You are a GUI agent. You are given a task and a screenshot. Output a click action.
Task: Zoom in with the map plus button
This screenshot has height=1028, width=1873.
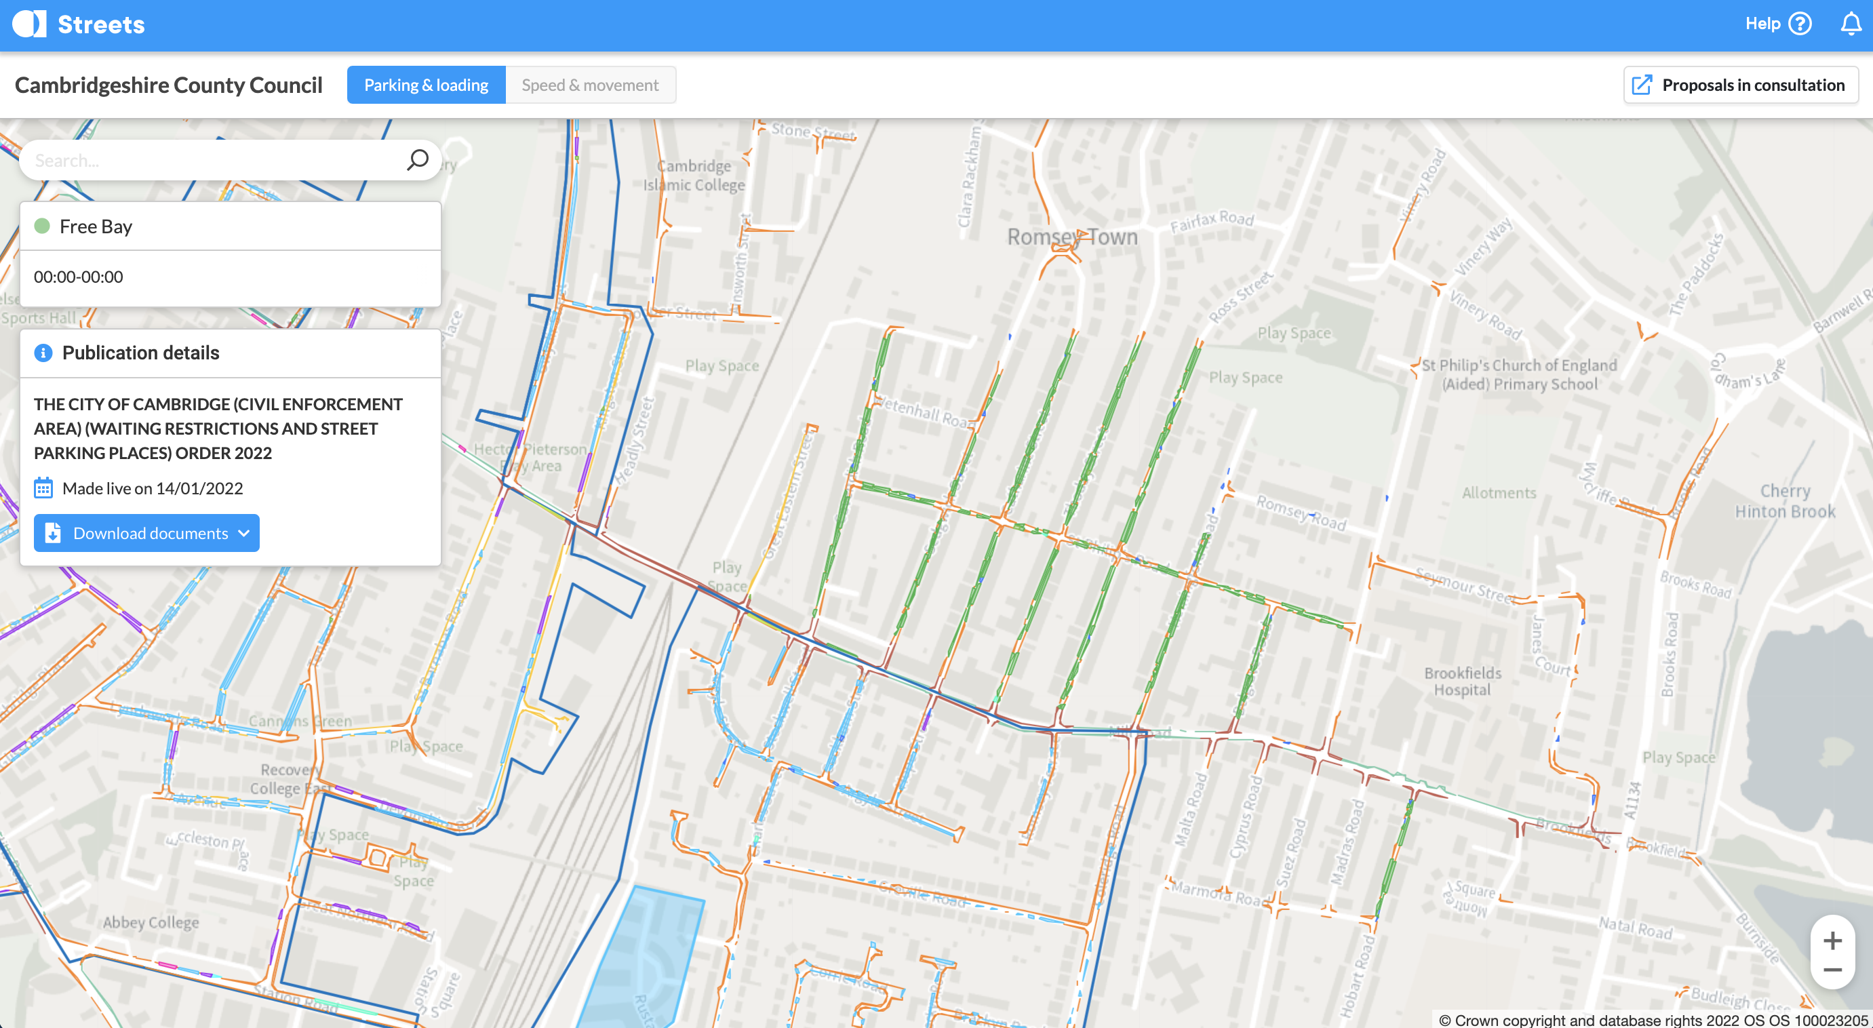[x=1832, y=941]
